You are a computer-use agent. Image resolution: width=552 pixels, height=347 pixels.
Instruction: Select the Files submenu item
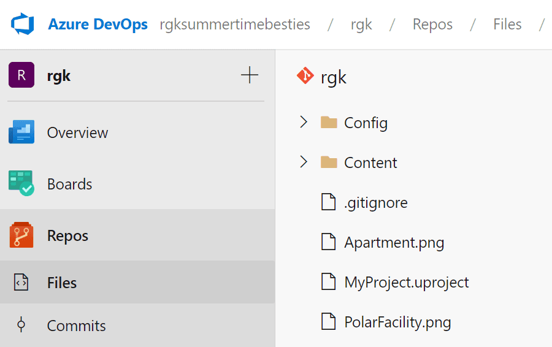62,283
